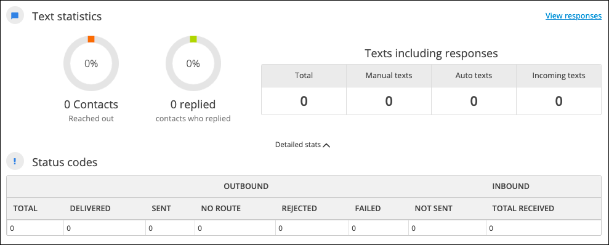The width and height of the screenshot is (609, 245).
Task: Click the NOT SENT status column header
Action: pyautogui.click(x=433, y=209)
